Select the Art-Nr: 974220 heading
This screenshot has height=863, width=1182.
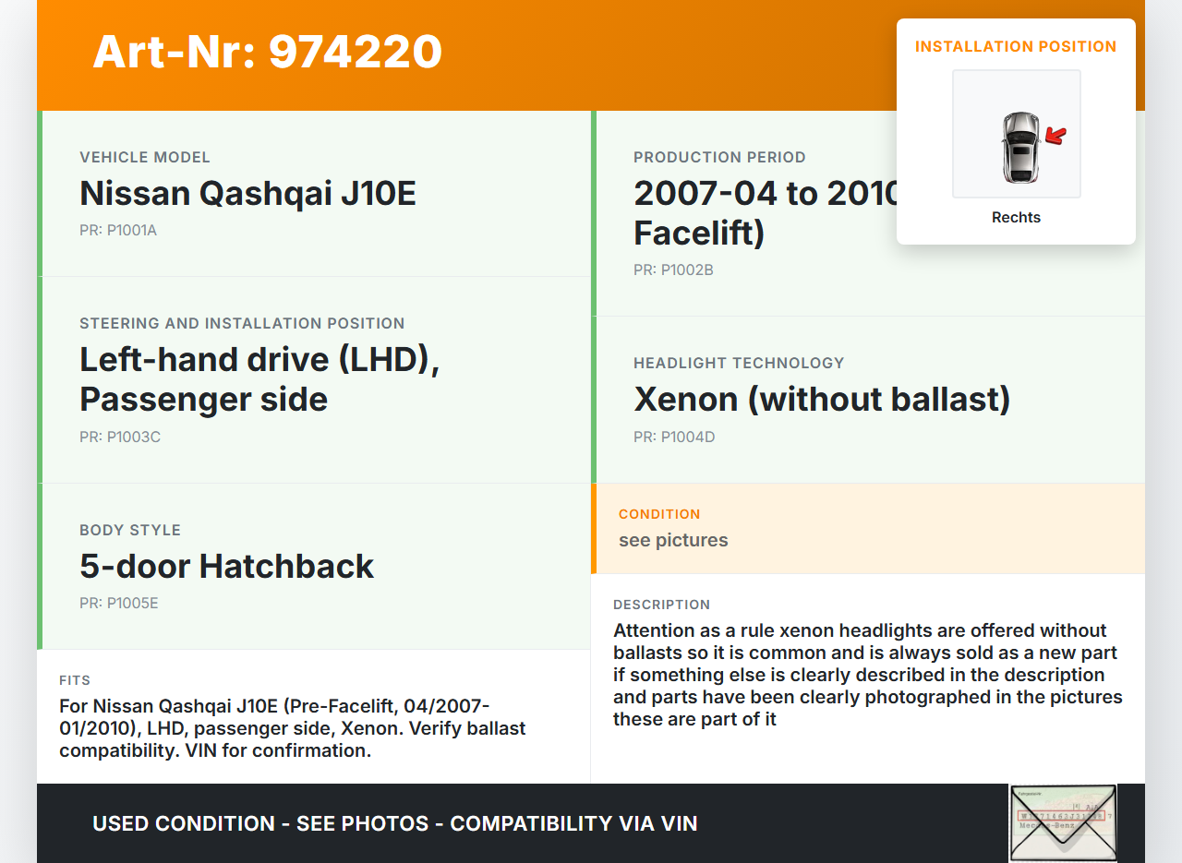[x=268, y=52]
